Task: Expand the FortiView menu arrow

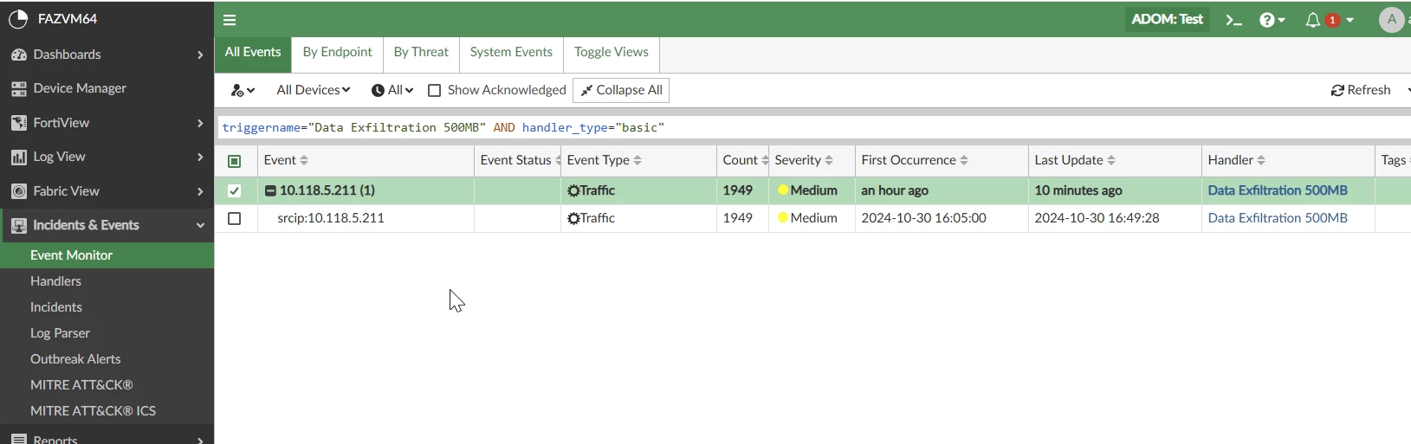Action: pos(200,123)
